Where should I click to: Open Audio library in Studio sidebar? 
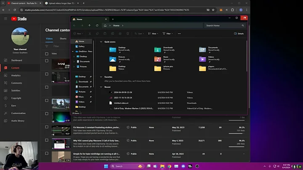click(18, 121)
